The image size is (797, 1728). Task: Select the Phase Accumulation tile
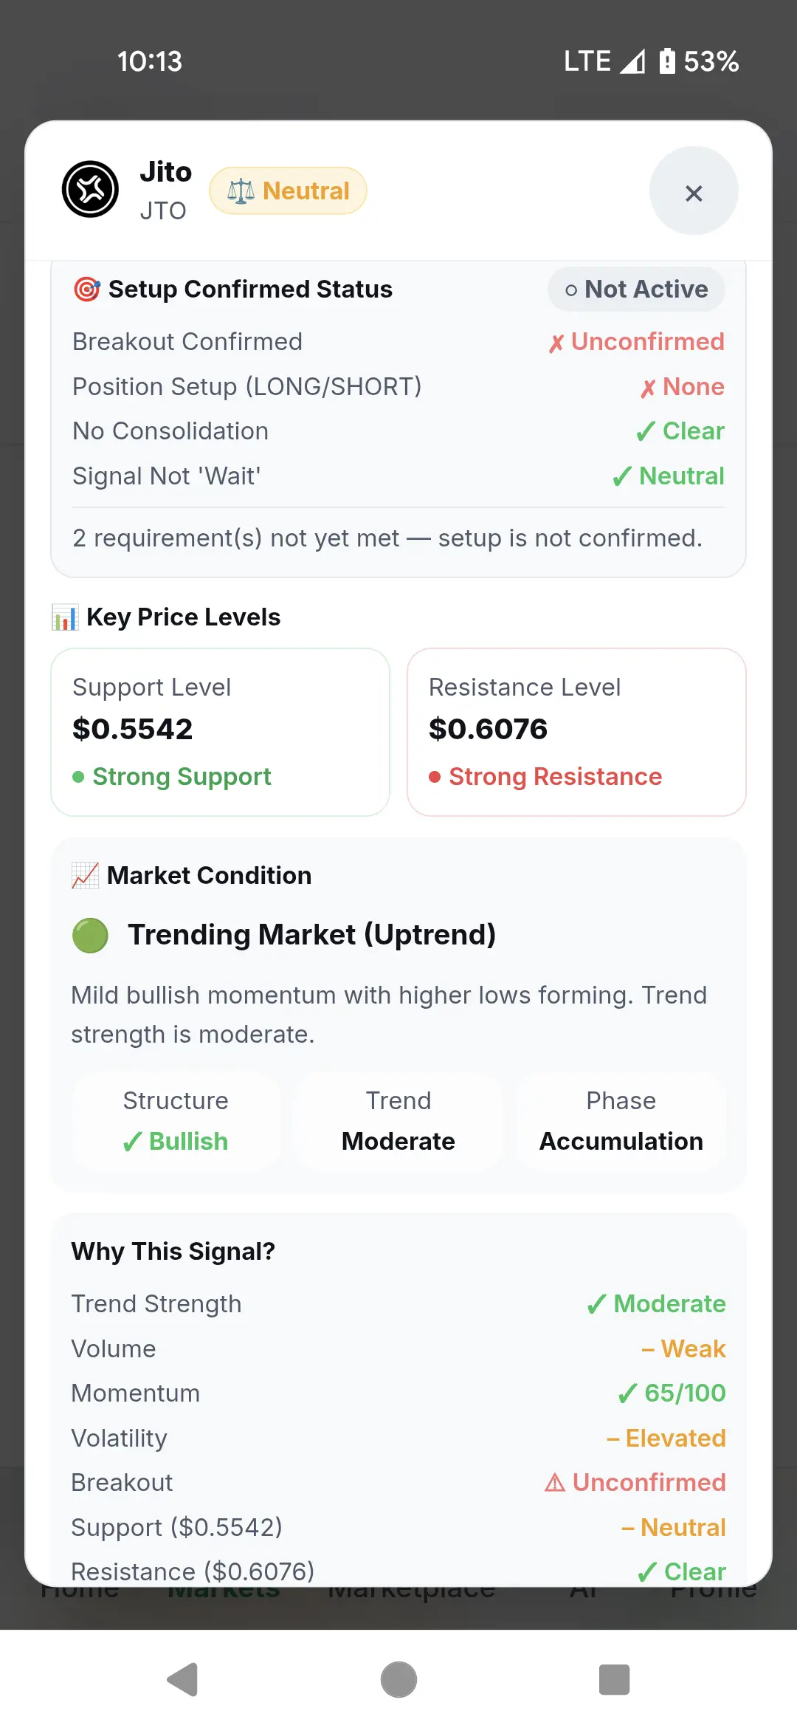coord(621,1121)
